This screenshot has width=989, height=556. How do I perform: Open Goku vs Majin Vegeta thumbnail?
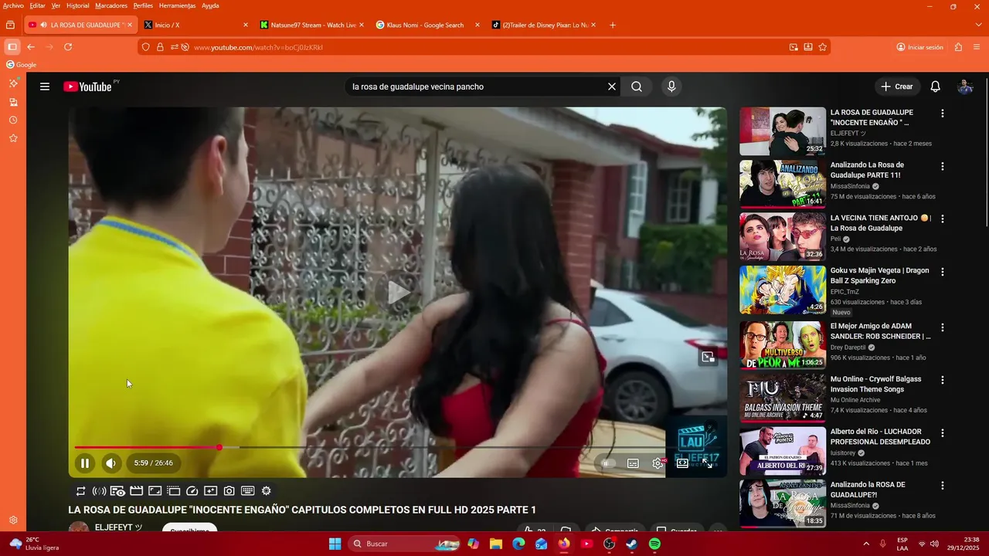pyautogui.click(x=783, y=290)
